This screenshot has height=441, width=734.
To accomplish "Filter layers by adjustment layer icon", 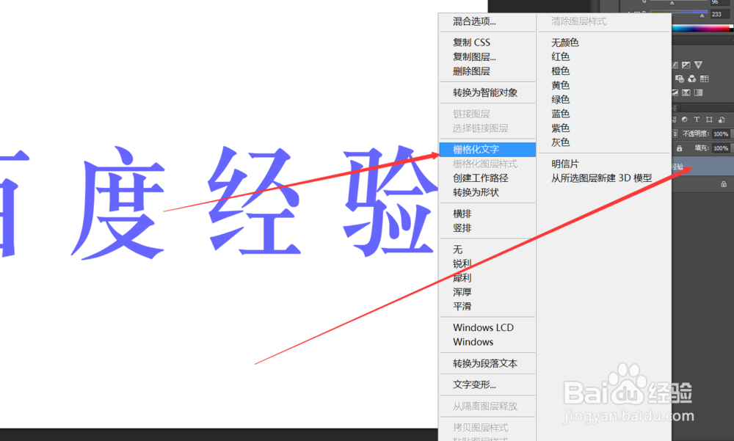I will click(x=684, y=120).
